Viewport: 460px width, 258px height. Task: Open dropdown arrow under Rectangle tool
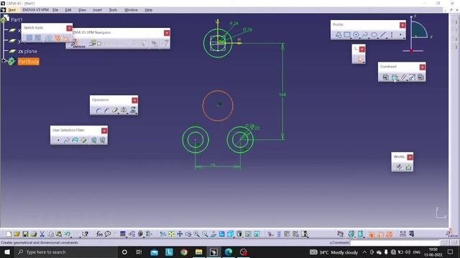click(351, 38)
